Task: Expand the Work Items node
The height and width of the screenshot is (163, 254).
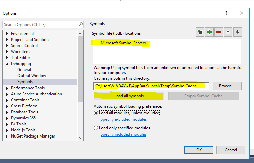Action: click(x=7, y=52)
